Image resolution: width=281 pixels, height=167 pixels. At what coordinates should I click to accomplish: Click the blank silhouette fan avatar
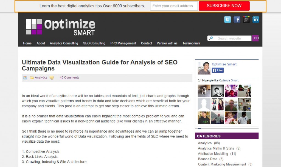204,104
